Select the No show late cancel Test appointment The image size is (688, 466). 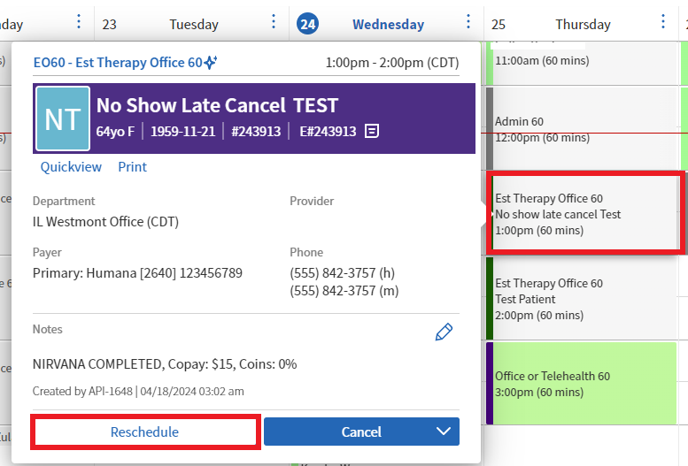tap(586, 213)
